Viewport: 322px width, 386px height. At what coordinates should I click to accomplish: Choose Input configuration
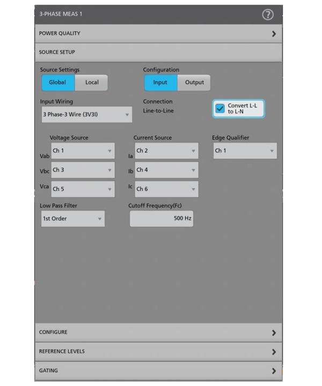point(160,83)
